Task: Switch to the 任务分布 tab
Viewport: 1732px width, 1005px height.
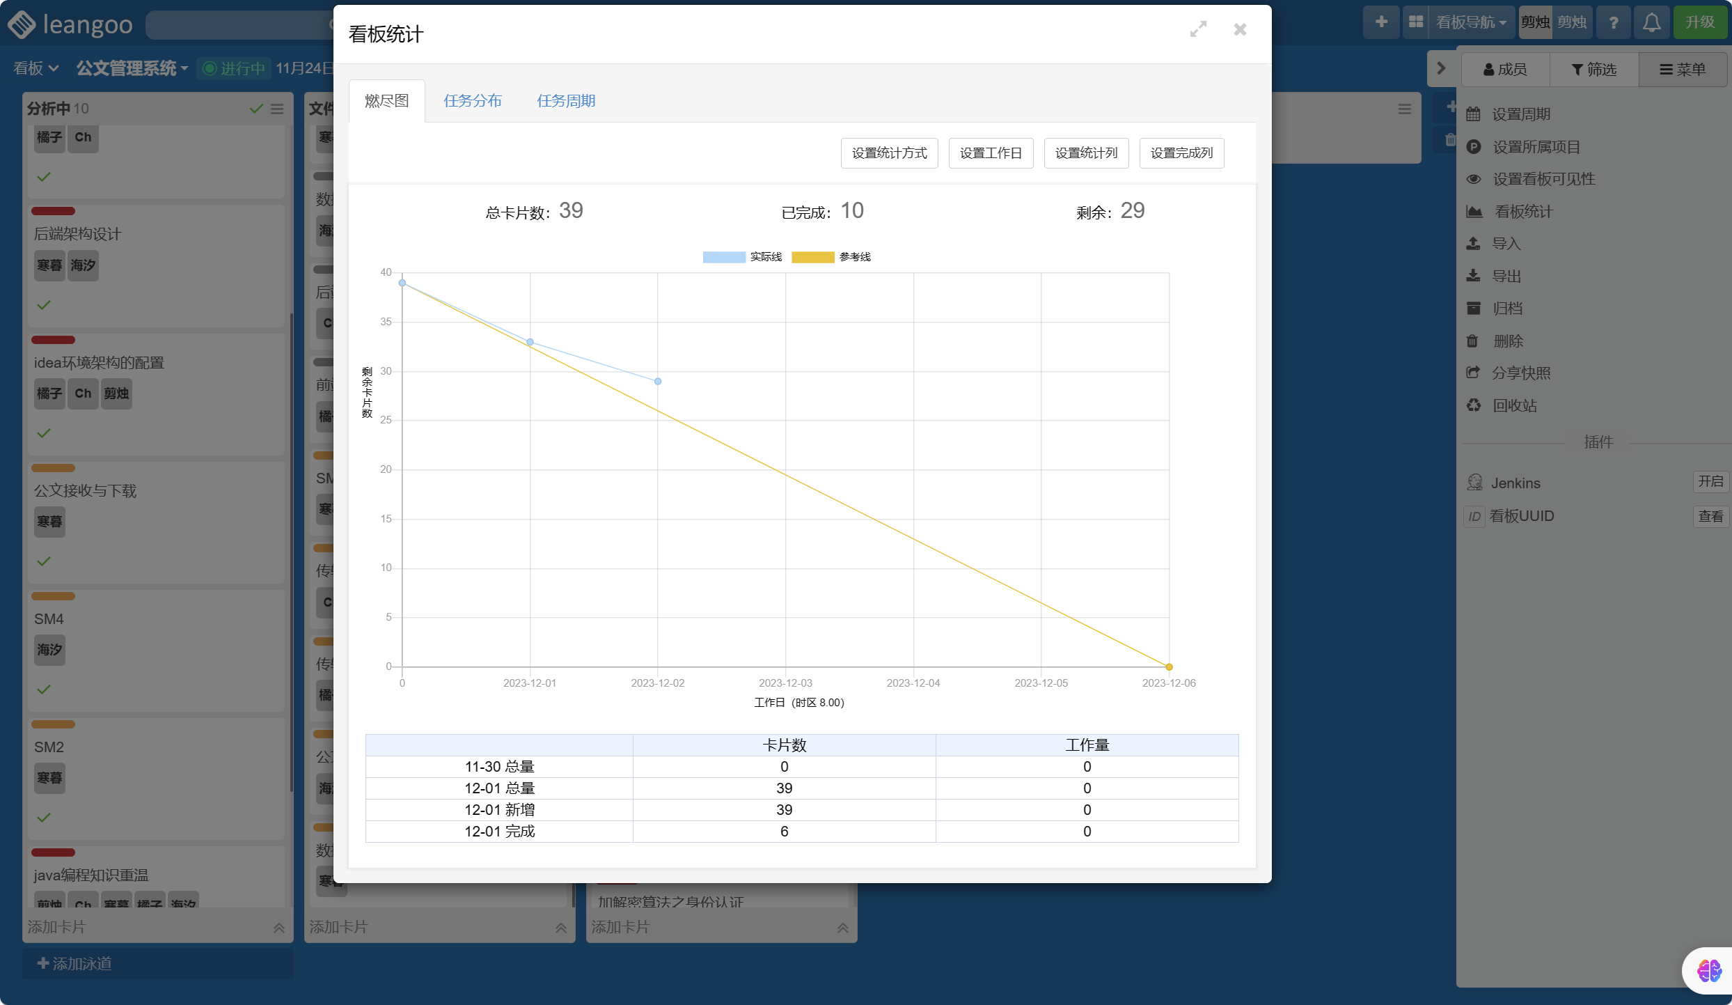Action: [473, 101]
